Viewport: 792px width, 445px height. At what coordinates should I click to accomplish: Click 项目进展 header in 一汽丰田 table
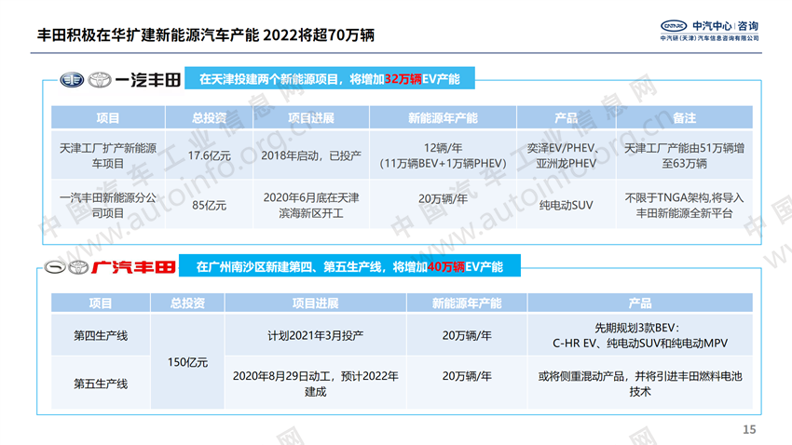[x=311, y=117]
